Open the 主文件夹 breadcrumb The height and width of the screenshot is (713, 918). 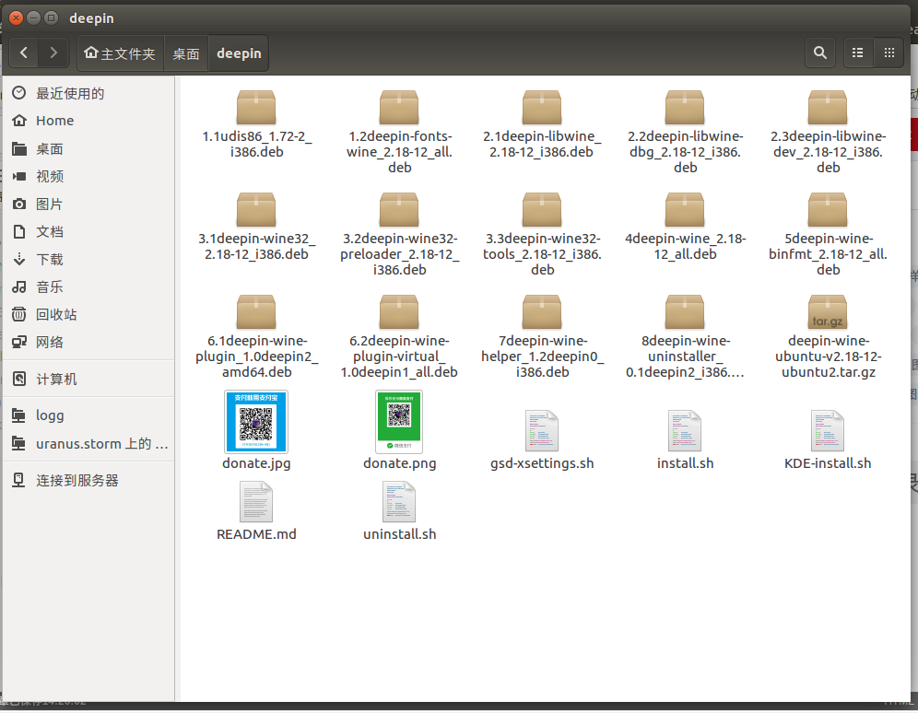click(x=120, y=53)
